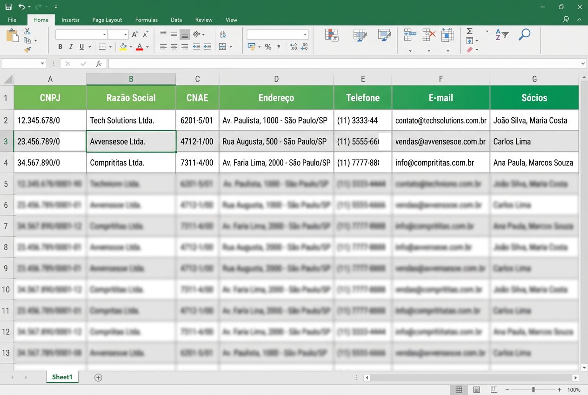The image size is (588, 395).
Task: Expand the Name Box dropdown
Action: [43, 64]
